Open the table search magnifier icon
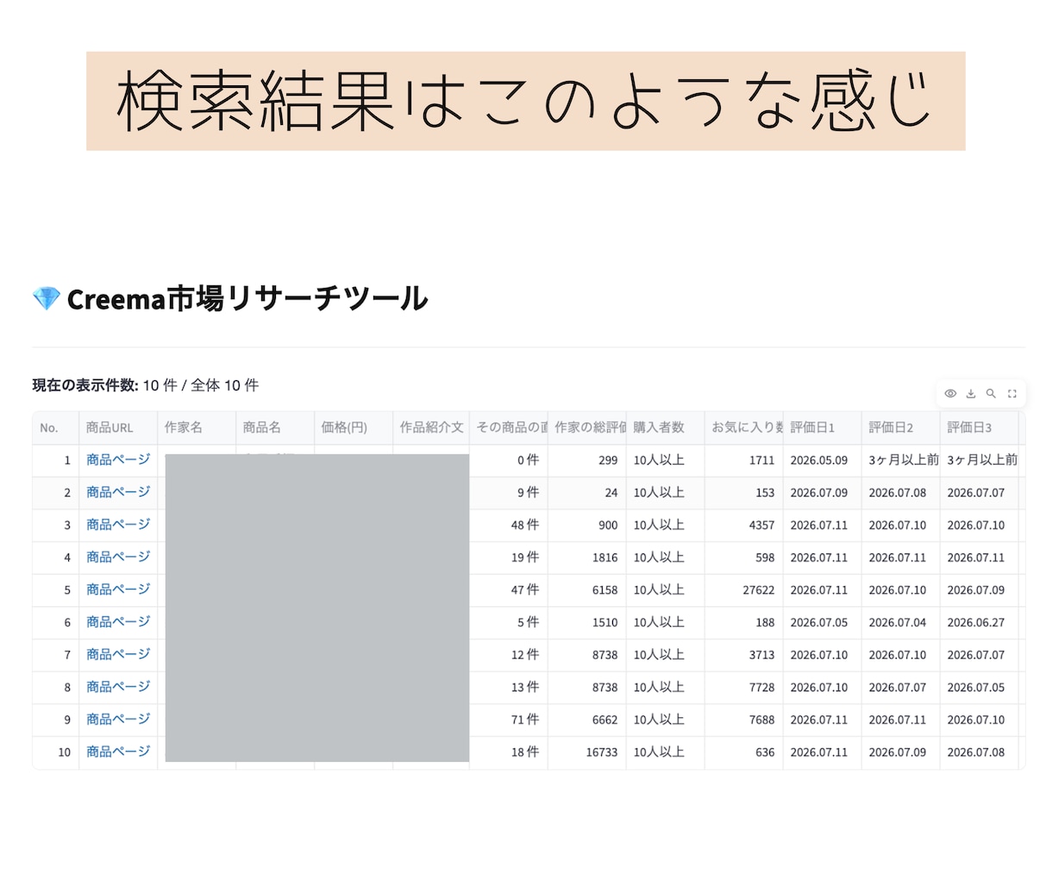Image resolution: width=1052 pixels, height=875 pixels. [992, 393]
